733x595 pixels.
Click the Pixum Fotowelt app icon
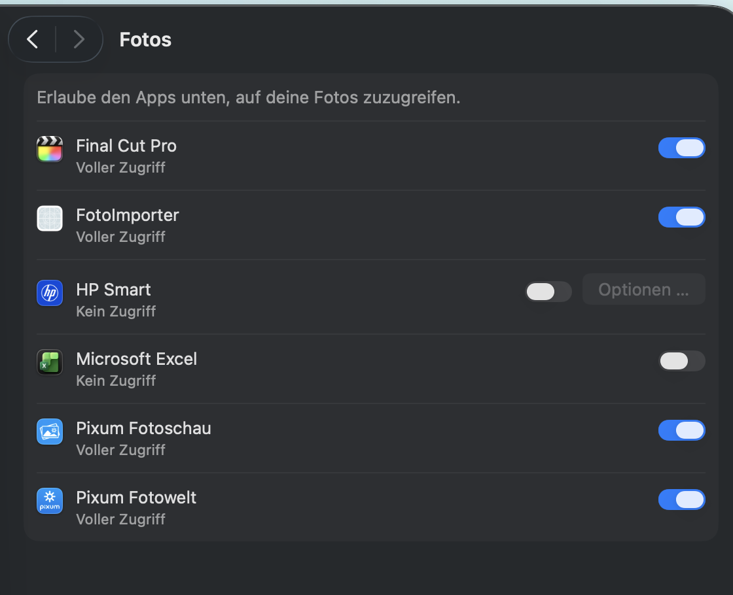50,501
